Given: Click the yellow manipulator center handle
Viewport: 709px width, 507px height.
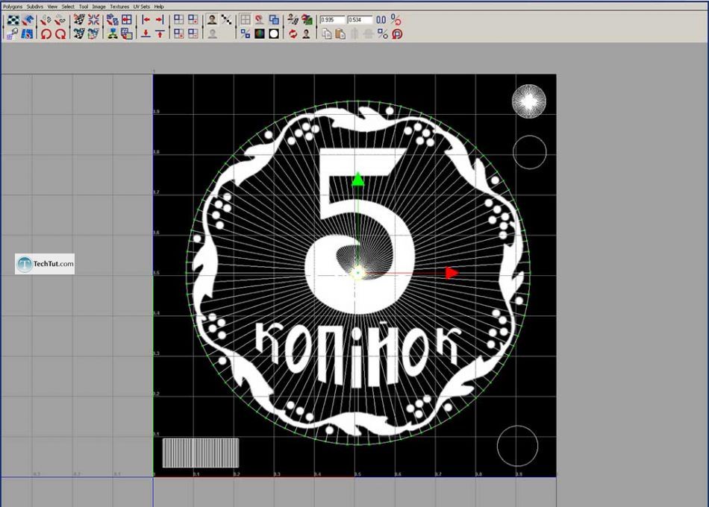Looking at the screenshot, I should pyautogui.click(x=357, y=272).
